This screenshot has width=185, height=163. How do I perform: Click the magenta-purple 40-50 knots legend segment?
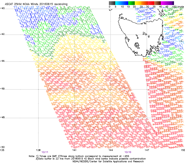click(x=167, y=3)
